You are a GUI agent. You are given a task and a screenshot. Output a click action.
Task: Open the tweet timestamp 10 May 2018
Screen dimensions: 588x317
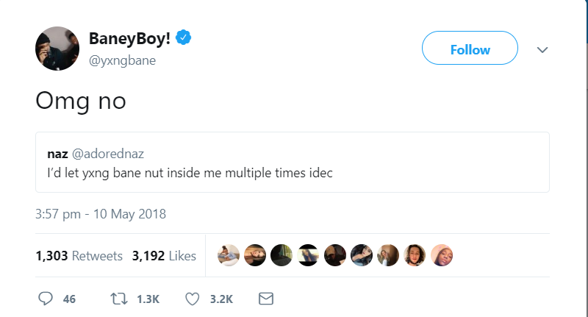pos(101,215)
